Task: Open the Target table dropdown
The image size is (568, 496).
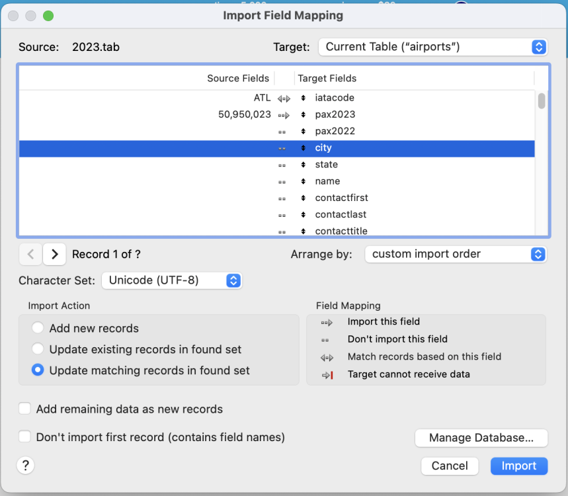Action: pyautogui.click(x=432, y=47)
